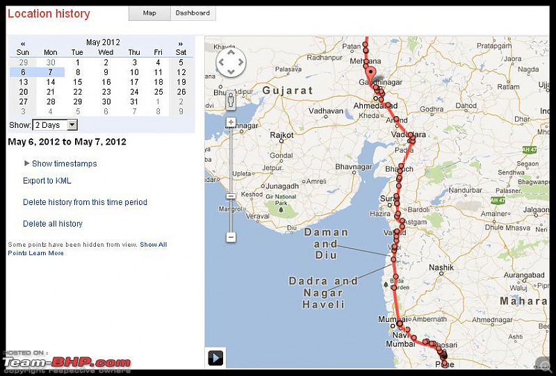Image resolution: width=556 pixels, height=376 pixels.
Task: Click the Aurangabad label on the map
Action: click(524, 275)
